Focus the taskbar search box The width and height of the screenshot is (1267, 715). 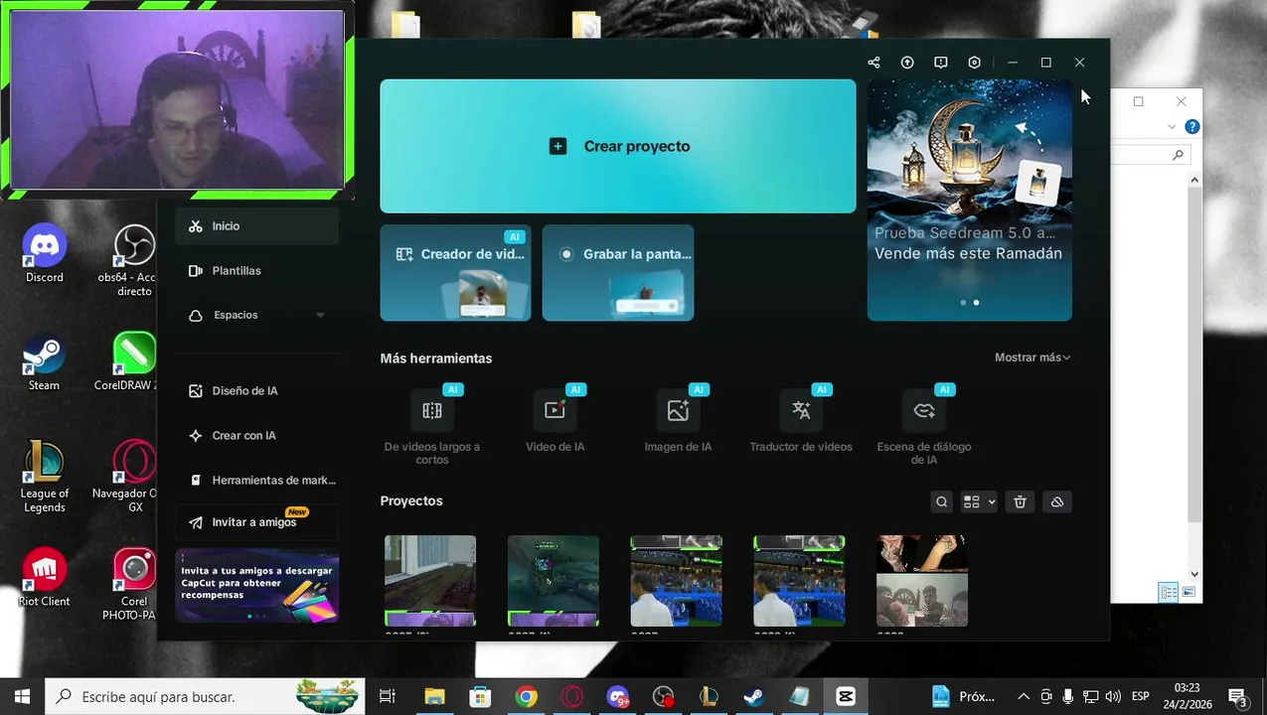[206, 696]
